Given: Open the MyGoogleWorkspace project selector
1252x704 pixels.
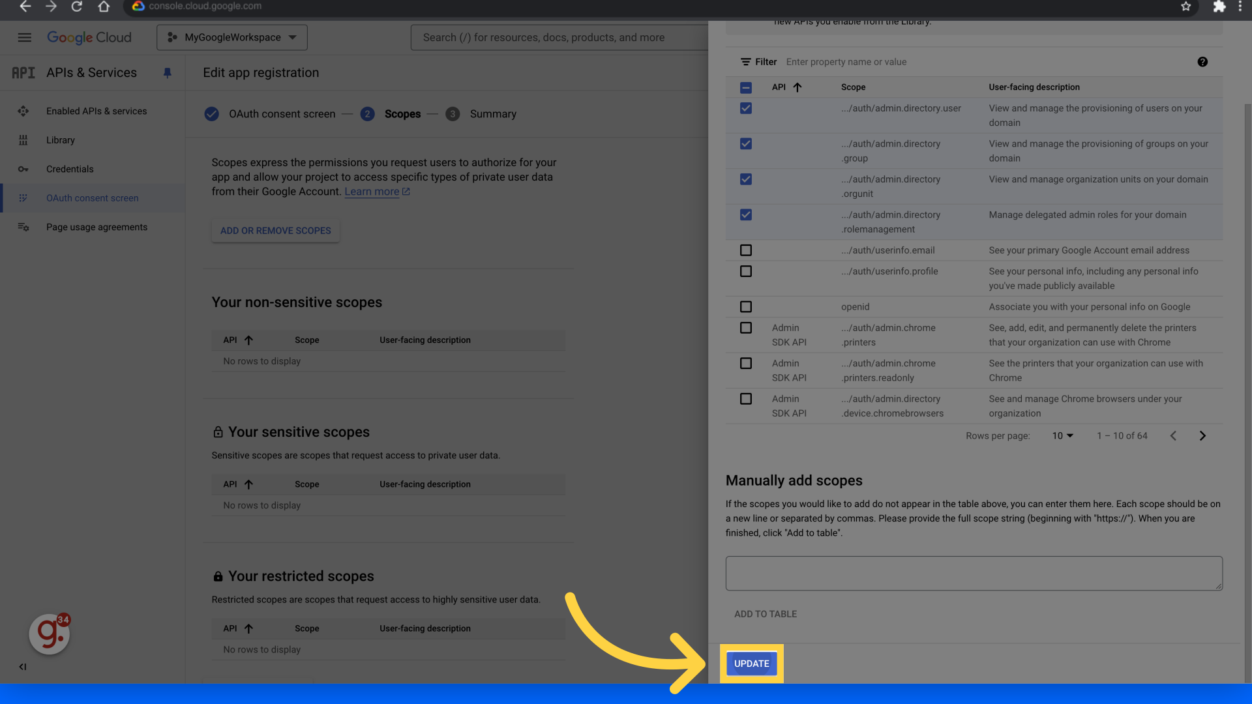Looking at the screenshot, I should pyautogui.click(x=231, y=37).
